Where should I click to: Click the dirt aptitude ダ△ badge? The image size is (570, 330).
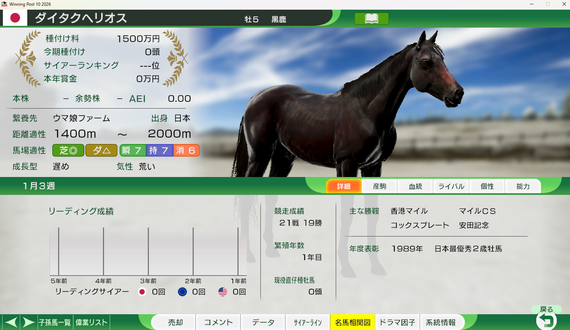102,150
